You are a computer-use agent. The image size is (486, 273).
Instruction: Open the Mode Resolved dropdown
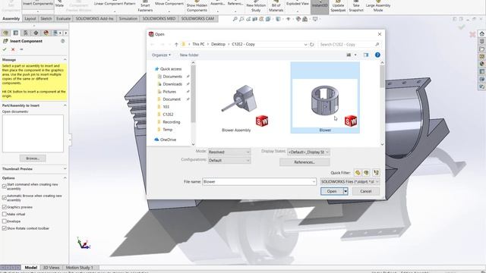click(x=229, y=152)
